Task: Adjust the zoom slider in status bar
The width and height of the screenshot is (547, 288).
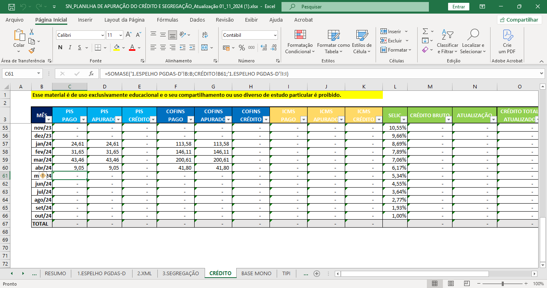Action: click(x=503, y=284)
